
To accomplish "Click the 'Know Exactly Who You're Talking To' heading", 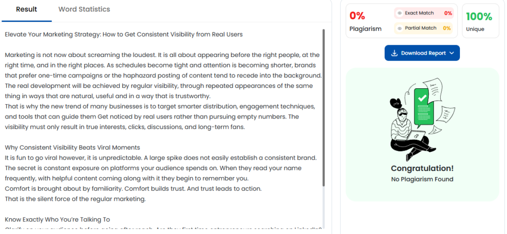I will click(x=57, y=219).
